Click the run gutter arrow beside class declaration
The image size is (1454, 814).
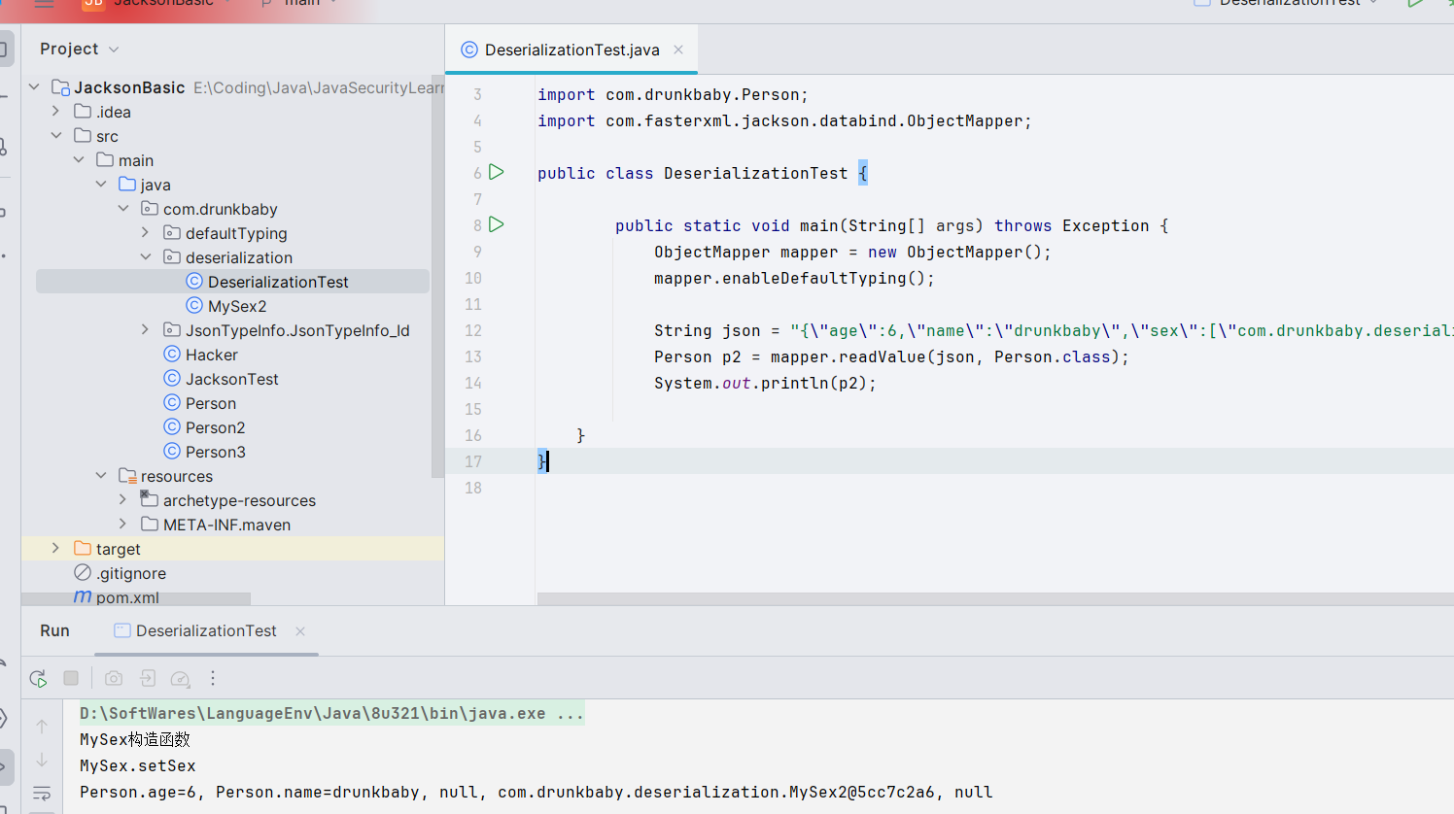[497, 173]
